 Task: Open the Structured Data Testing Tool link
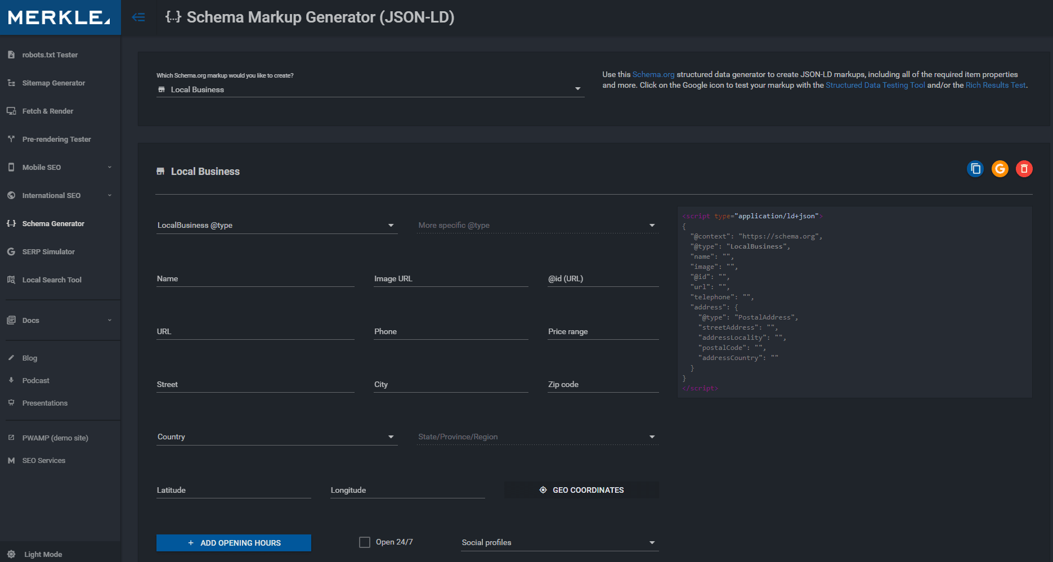click(875, 85)
